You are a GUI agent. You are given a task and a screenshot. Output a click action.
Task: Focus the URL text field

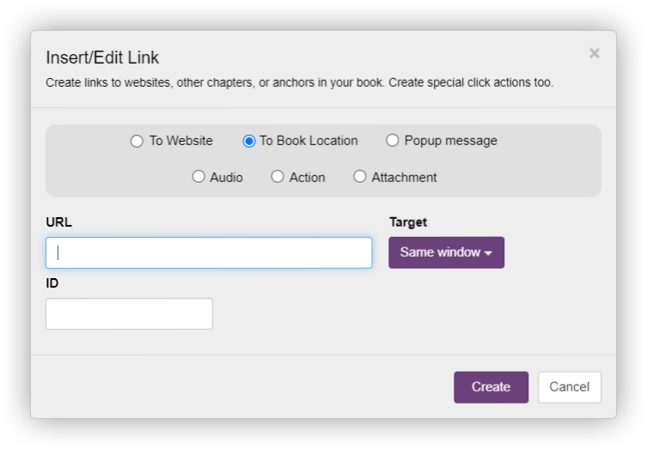pos(209,252)
